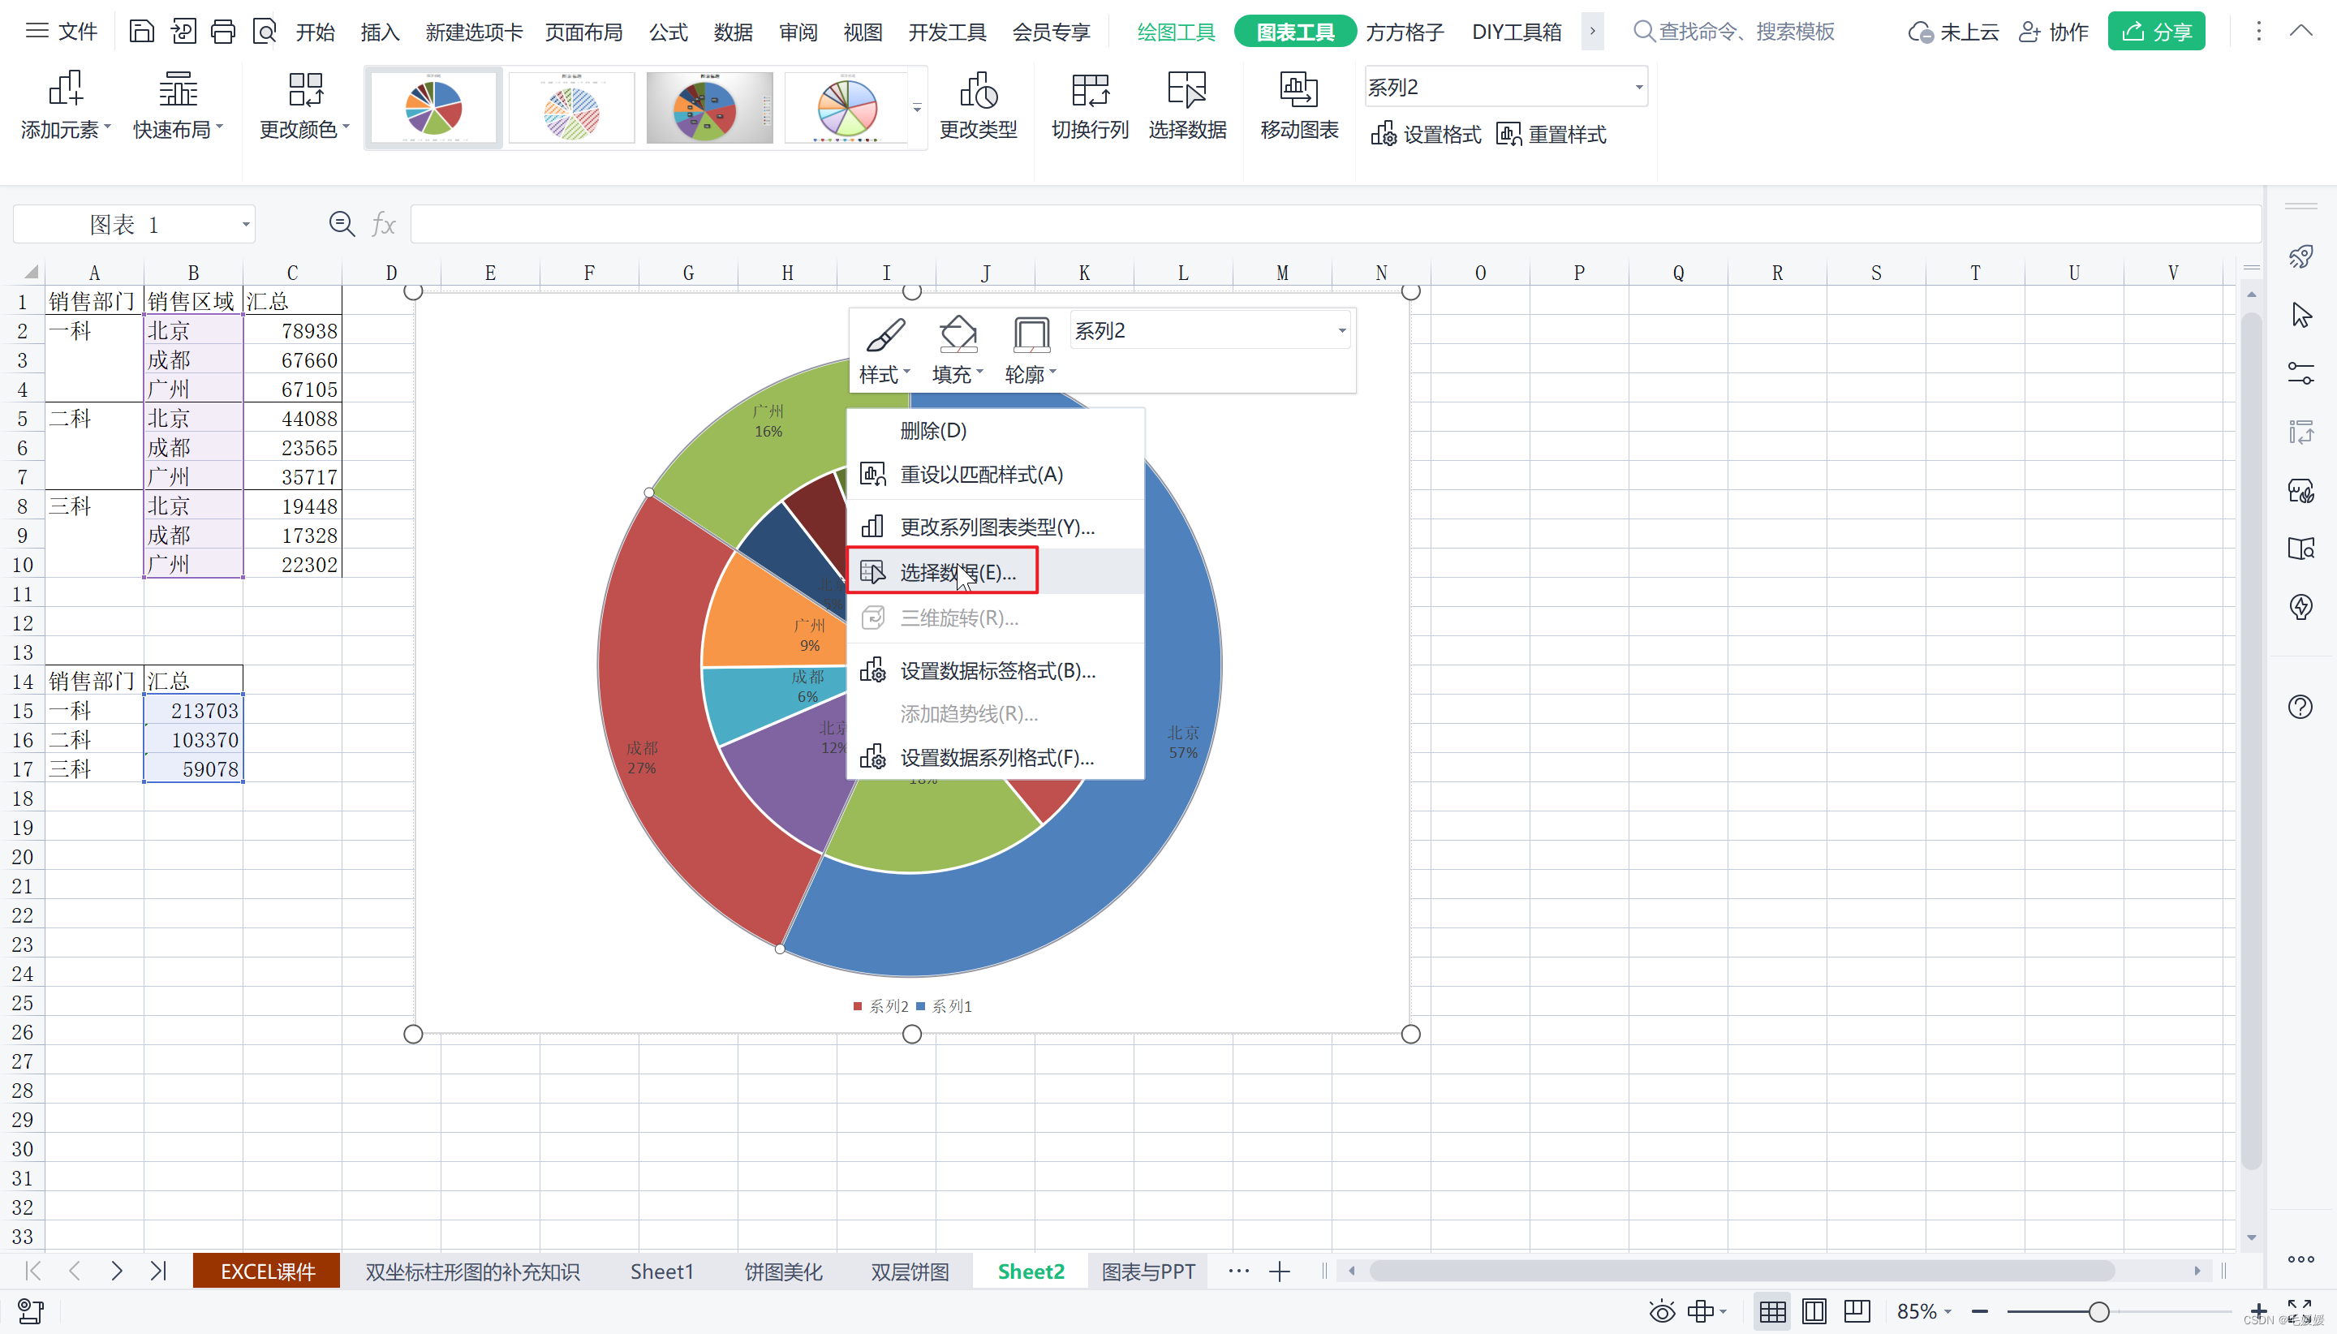Choose 更改系列图表类型(Y) menu item

[x=995, y=527]
